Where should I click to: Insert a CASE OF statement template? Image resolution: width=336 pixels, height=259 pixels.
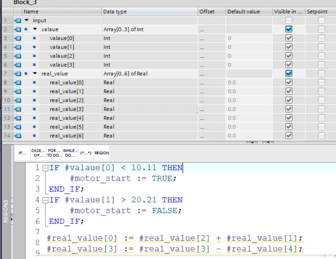38,153
